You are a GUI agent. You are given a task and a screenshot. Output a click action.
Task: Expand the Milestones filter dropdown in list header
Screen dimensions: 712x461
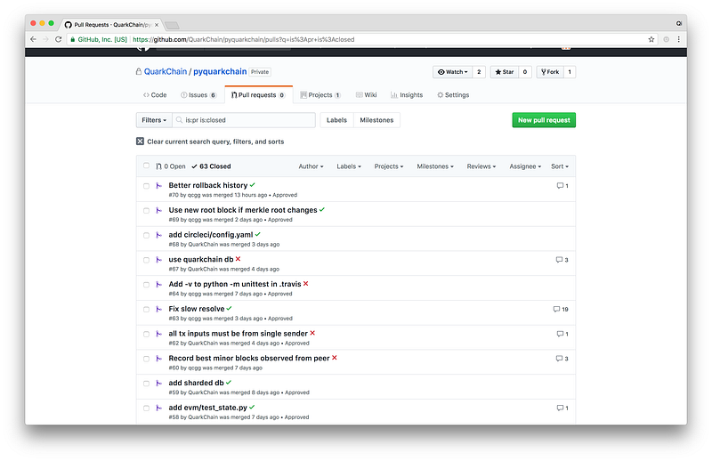click(435, 166)
